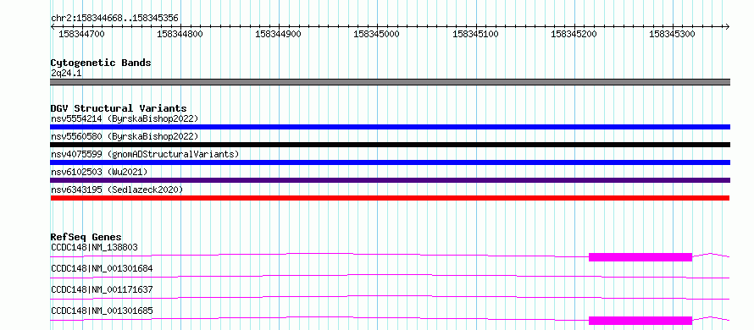This screenshot has height=330, width=754.
Task: Open transcript label CCDC148|NM_001171637
Action: click(102, 289)
